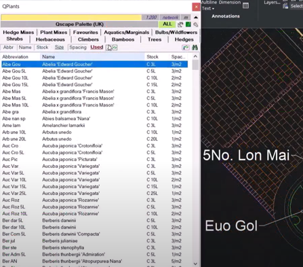The height and width of the screenshot is (267, 303).
Task: Click the network setting button
Action: tap(170, 18)
